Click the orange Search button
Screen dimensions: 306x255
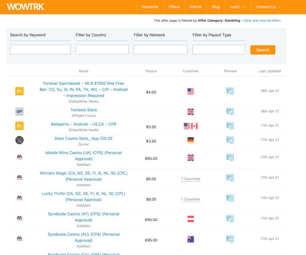tap(263, 50)
